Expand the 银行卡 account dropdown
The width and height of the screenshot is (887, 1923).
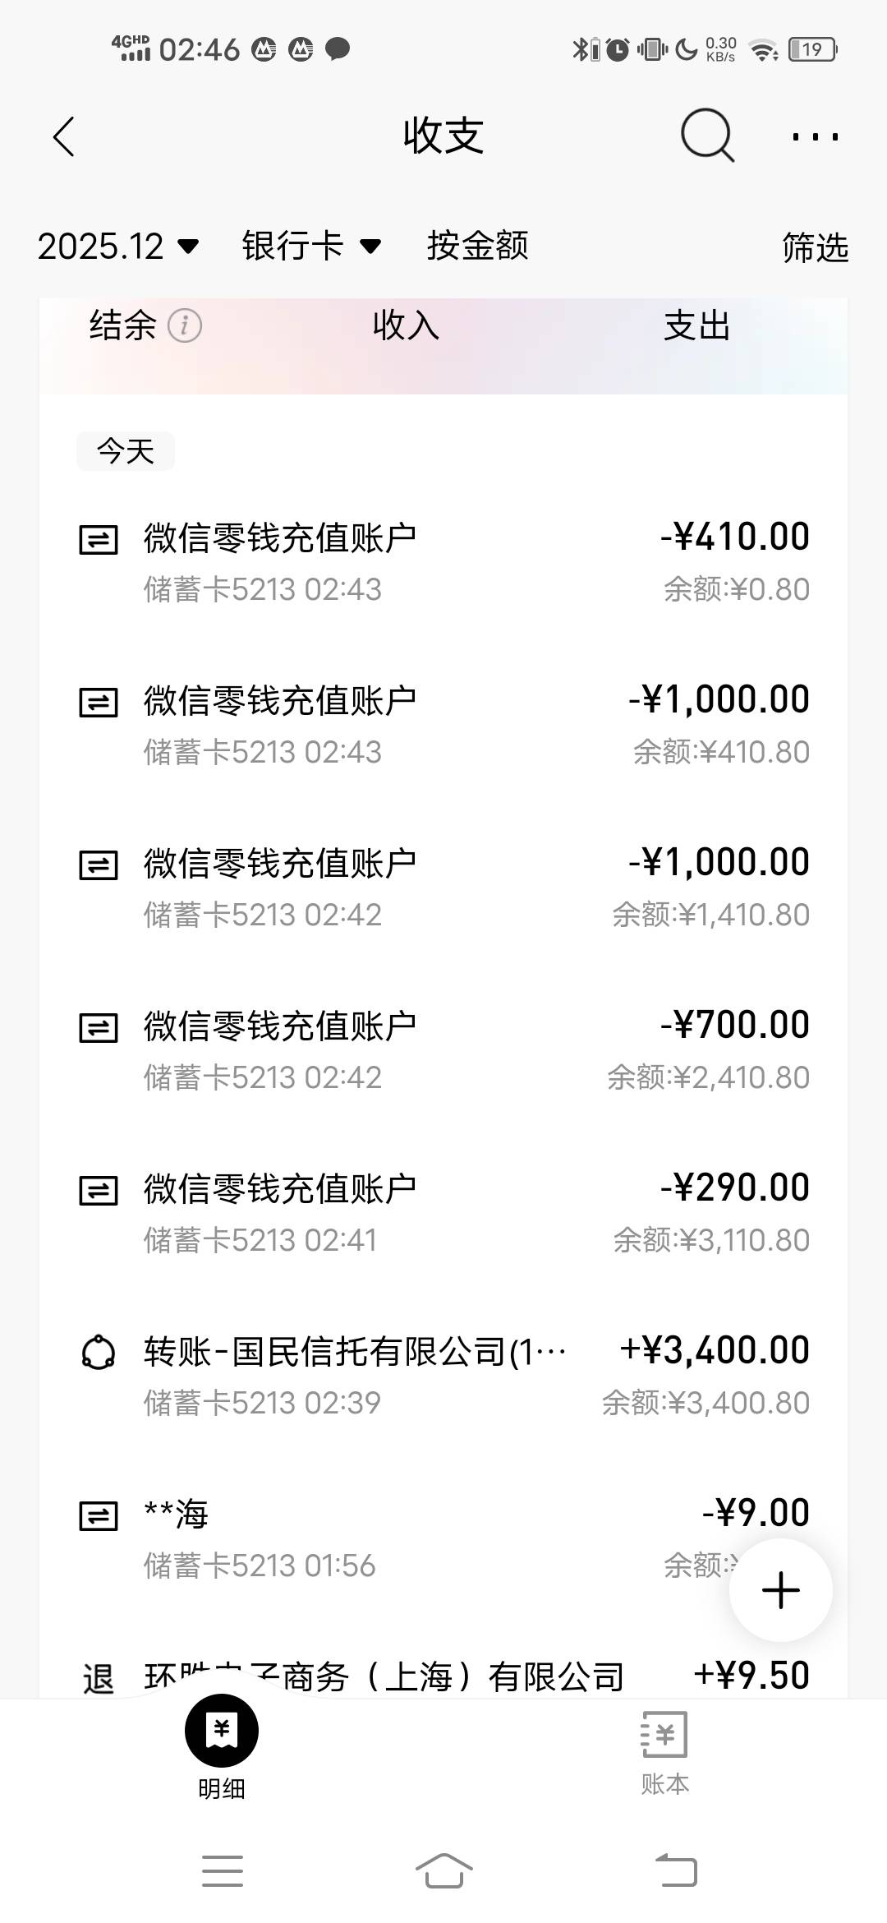point(311,246)
